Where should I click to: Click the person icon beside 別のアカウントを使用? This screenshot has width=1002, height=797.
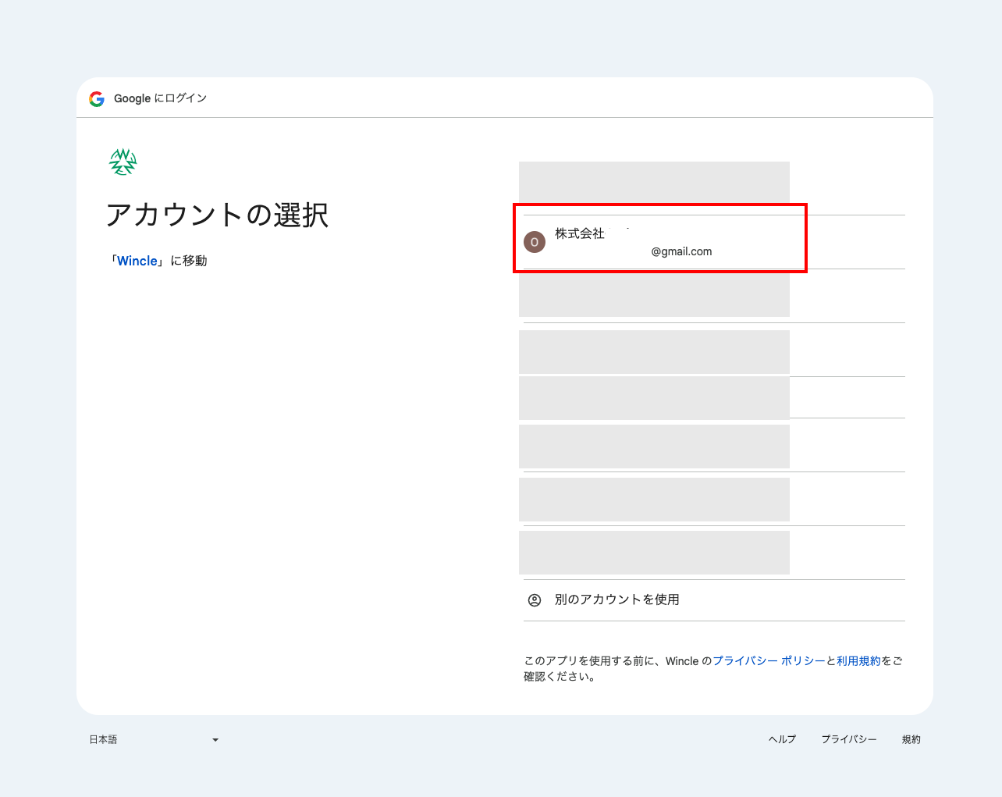pos(535,600)
